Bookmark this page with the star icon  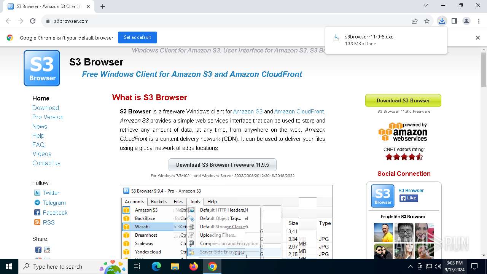click(427, 21)
